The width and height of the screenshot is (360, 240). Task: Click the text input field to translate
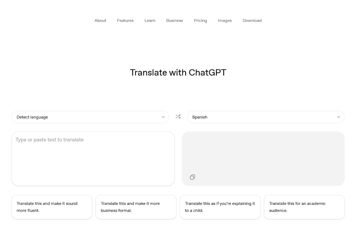pyautogui.click(x=93, y=158)
